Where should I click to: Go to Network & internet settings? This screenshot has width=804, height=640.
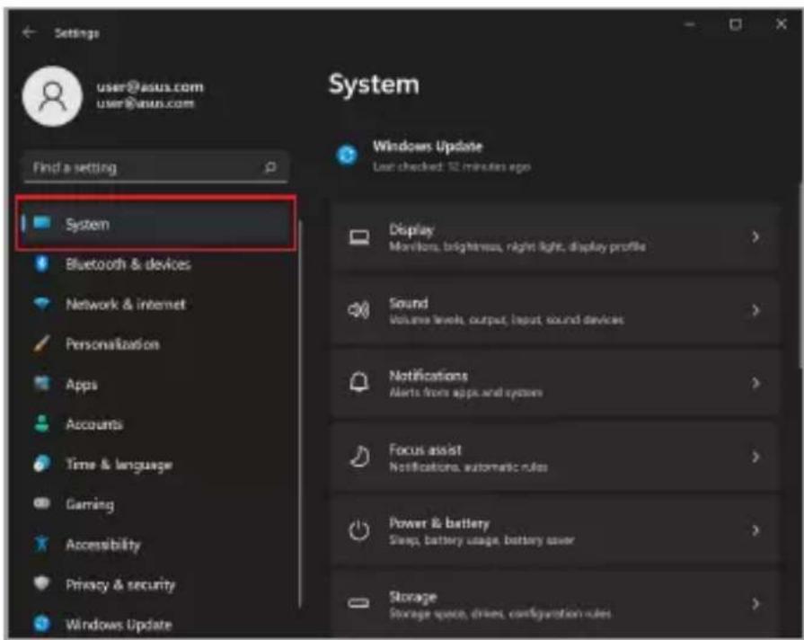[x=156, y=304]
